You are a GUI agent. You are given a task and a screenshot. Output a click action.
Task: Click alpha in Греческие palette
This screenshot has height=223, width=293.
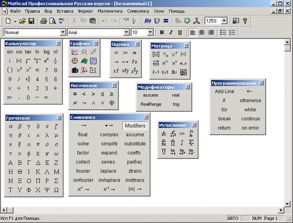(x=10, y=126)
